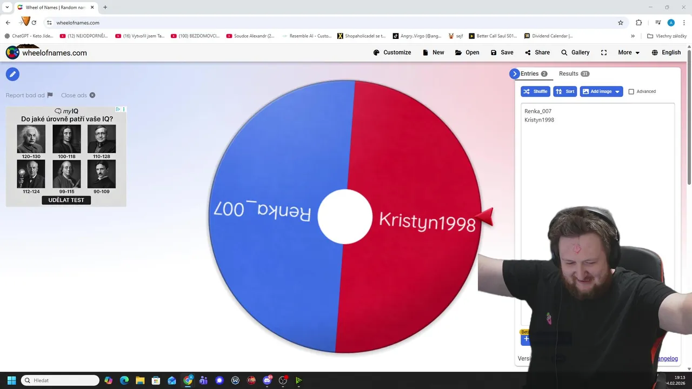Collapse the entries panel arrow
The width and height of the screenshot is (692, 389).
[514, 73]
